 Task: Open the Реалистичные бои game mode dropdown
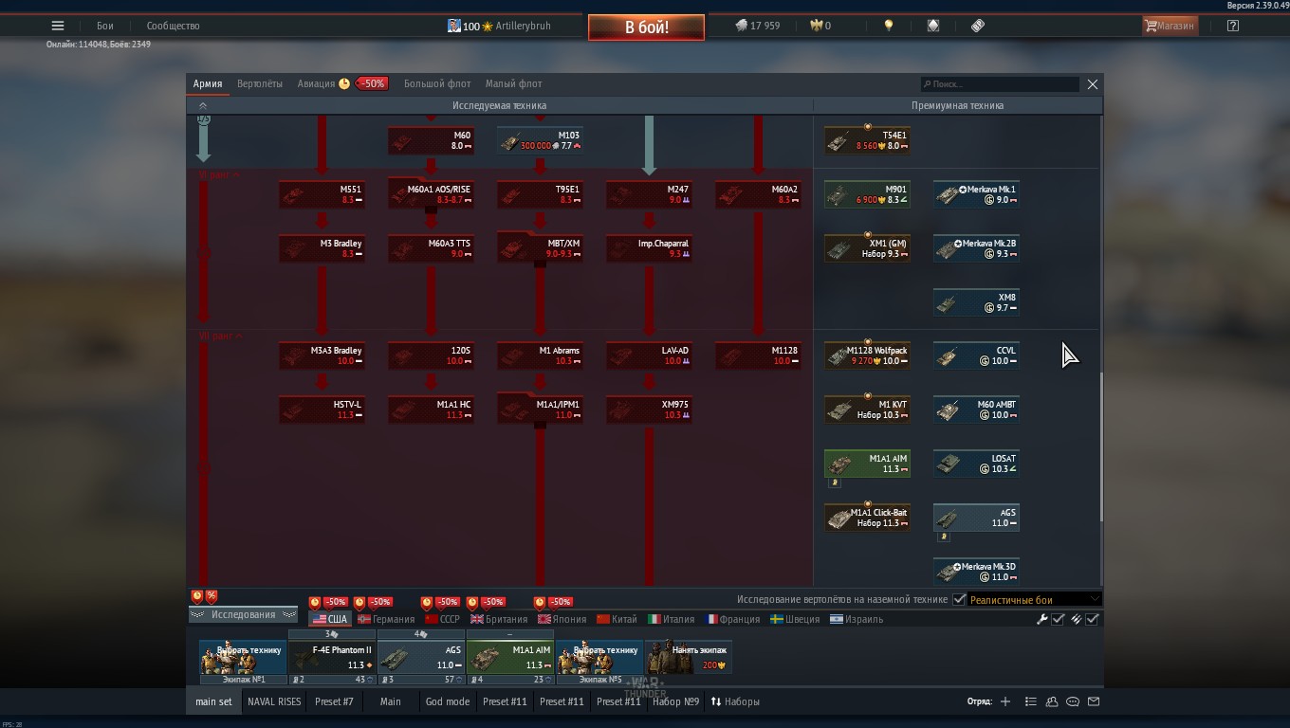[1035, 599]
